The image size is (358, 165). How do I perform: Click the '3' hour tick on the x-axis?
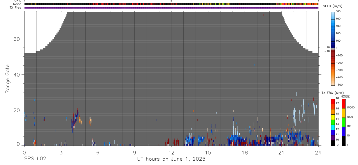coord(61,152)
